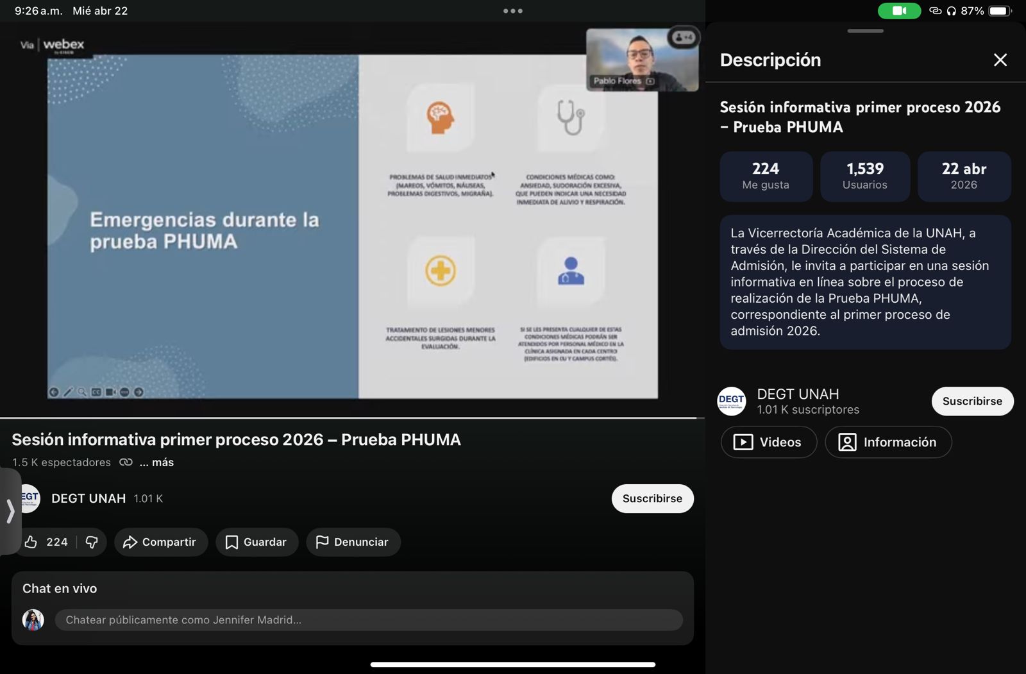This screenshot has height=674, width=1026.
Task: Save video using Guardar button
Action: pyautogui.click(x=256, y=542)
